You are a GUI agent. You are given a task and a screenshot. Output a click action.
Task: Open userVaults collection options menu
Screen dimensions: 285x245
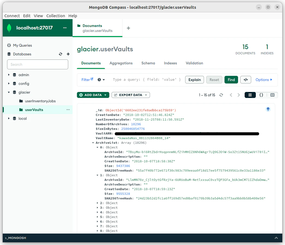click(68, 110)
